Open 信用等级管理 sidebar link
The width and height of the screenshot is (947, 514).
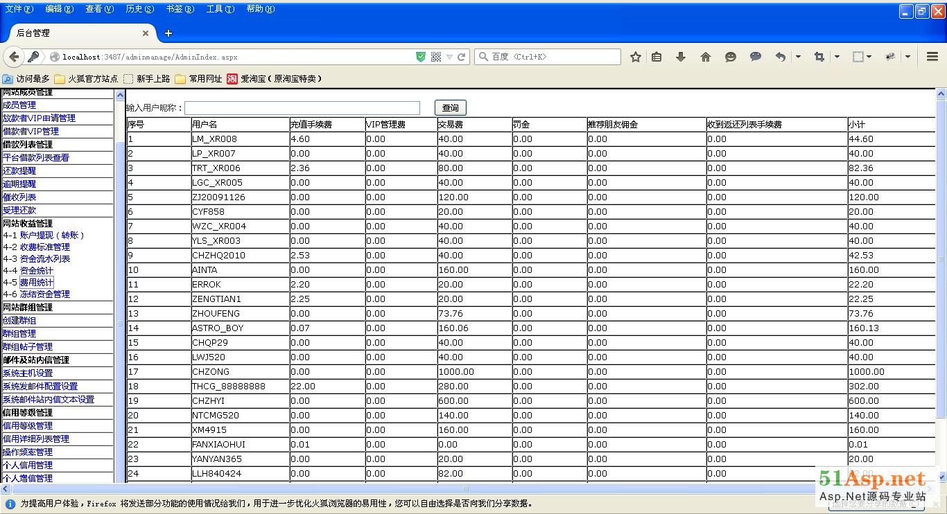pyautogui.click(x=28, y=426)
